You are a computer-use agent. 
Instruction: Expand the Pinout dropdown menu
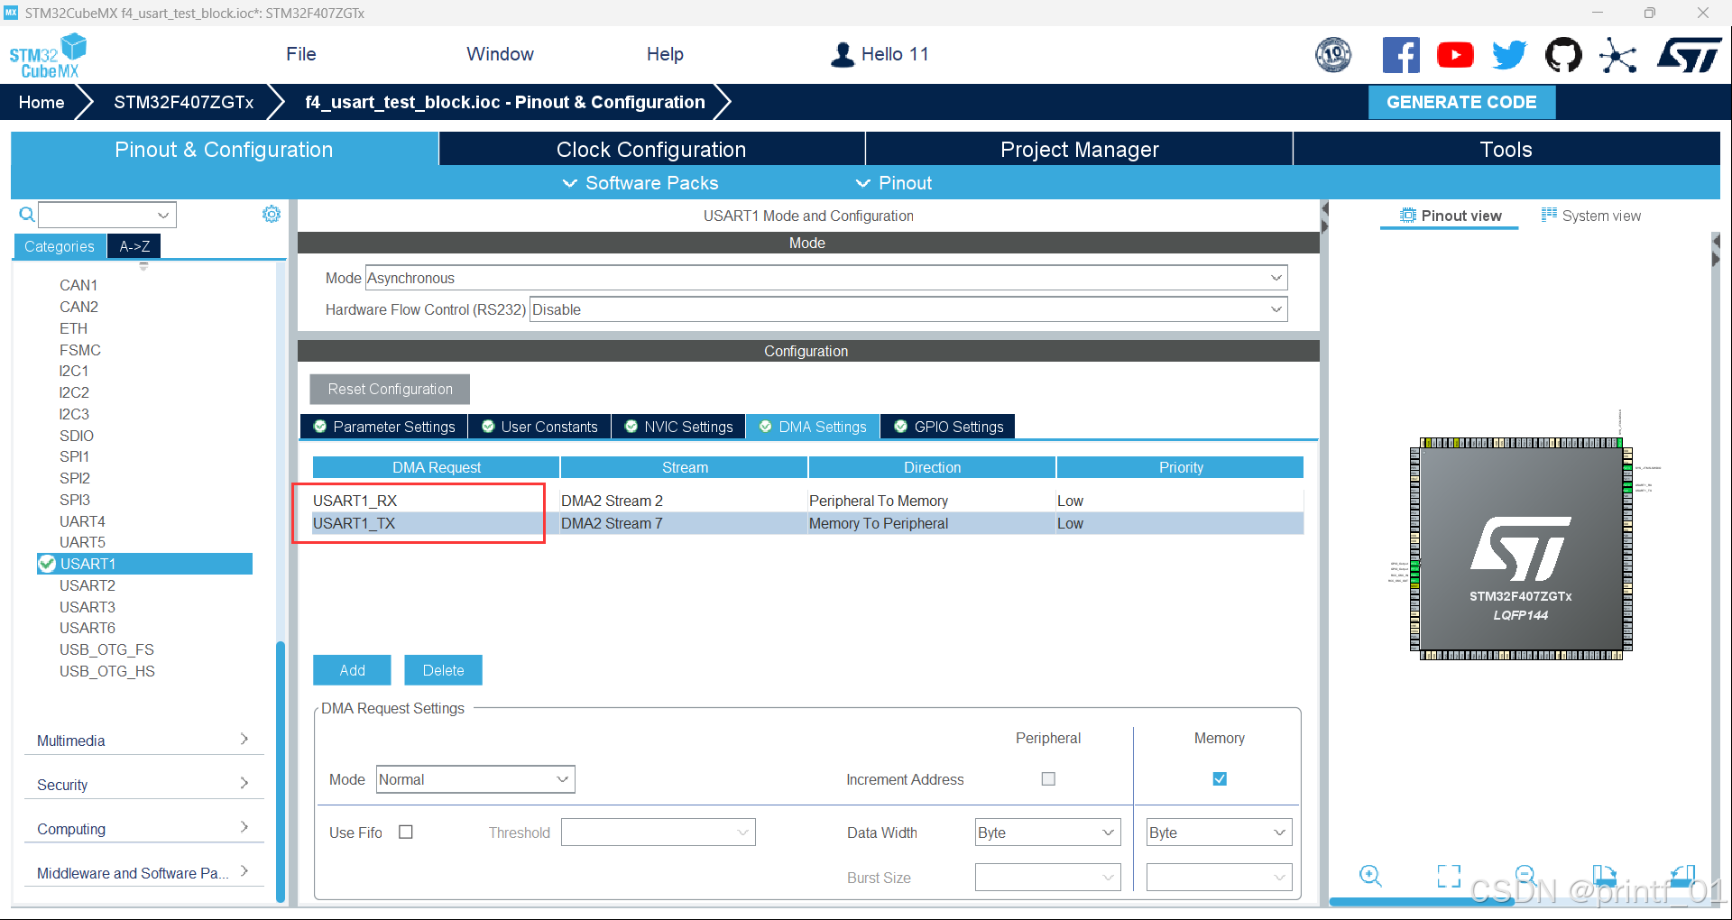(893, 183)
